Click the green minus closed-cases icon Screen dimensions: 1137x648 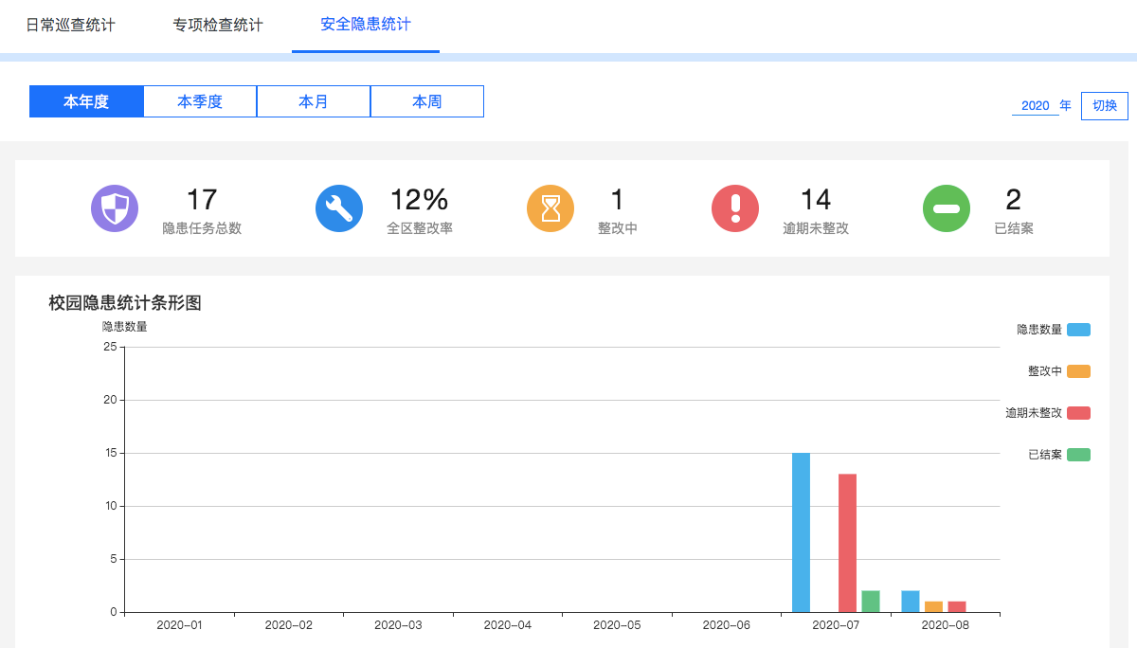click(x=947, y=208)
